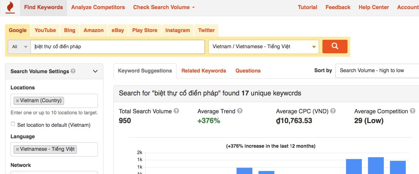Viewport: 419px width, 174px height.
Task: Click help icon beside Search Volume Settings
Action: 73,71
